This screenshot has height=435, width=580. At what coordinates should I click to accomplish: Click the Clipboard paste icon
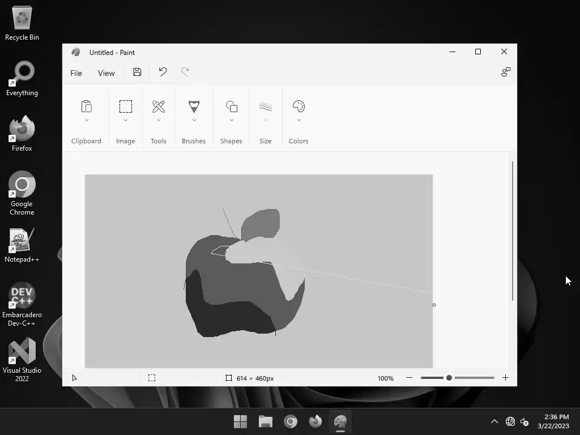click(86, 106)
